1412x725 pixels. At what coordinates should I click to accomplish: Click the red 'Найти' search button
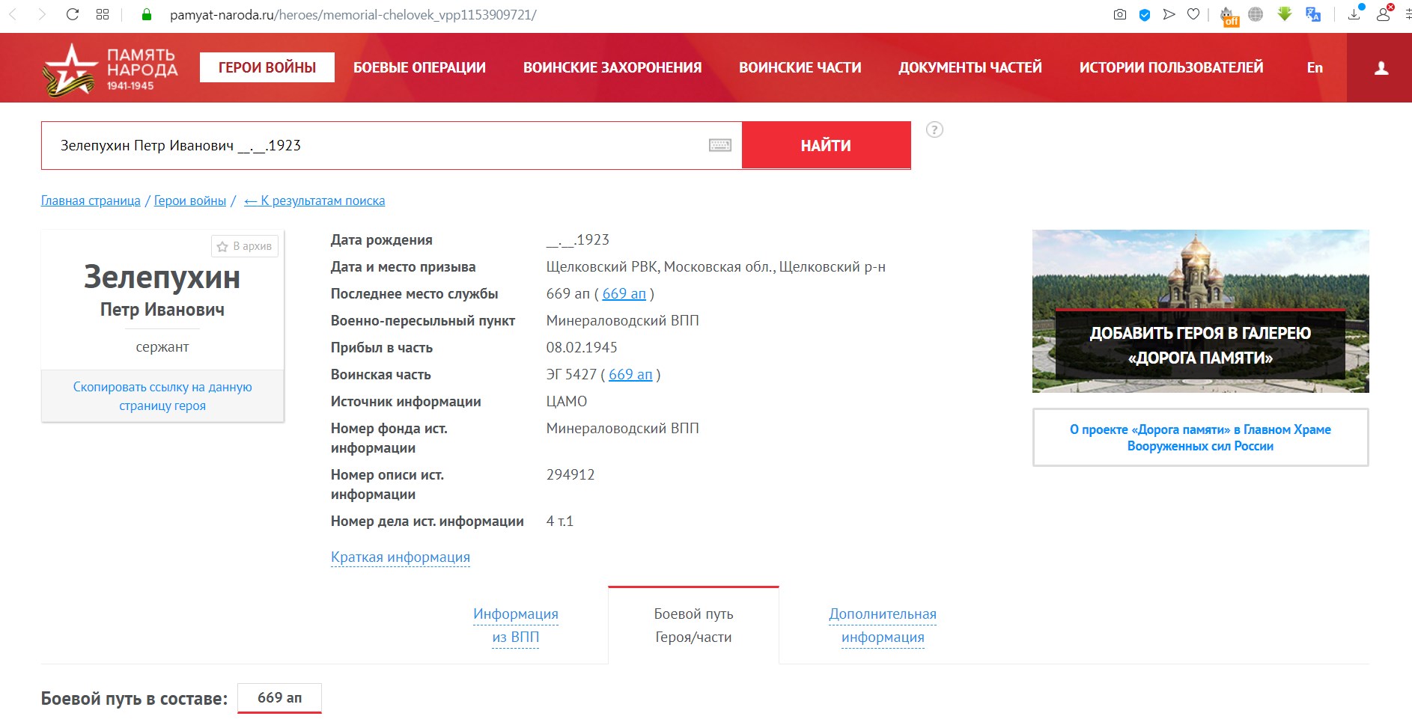(x=827, y=145)
